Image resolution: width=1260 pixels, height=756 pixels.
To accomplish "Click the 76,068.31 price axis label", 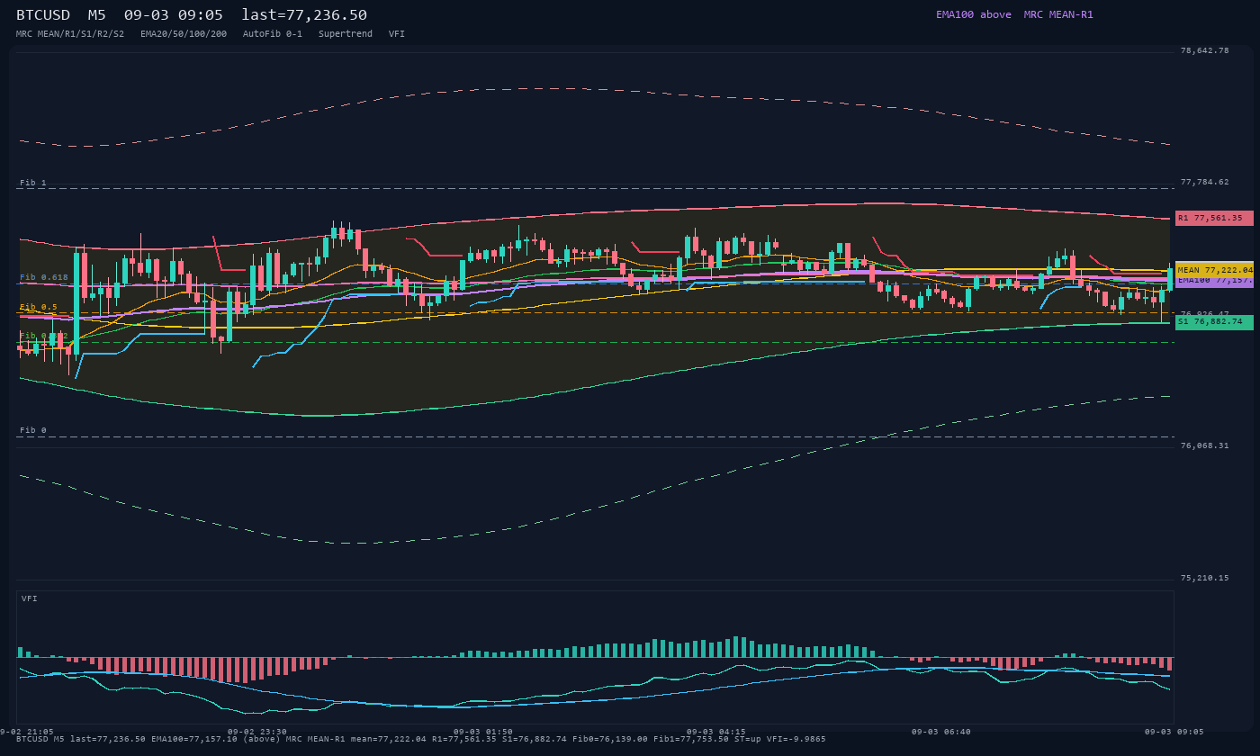I will tap(1204, 445).
